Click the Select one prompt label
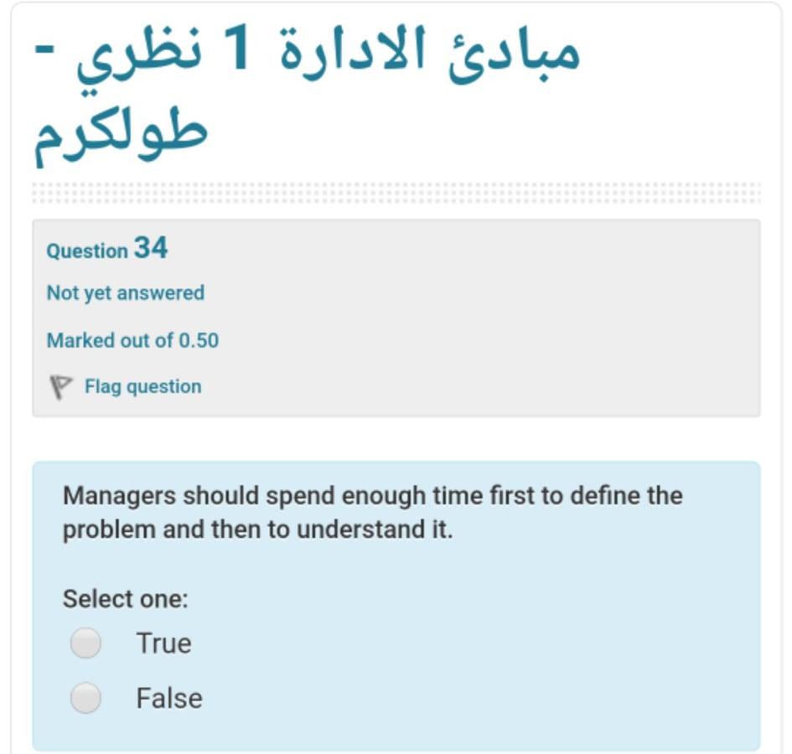 111,598
